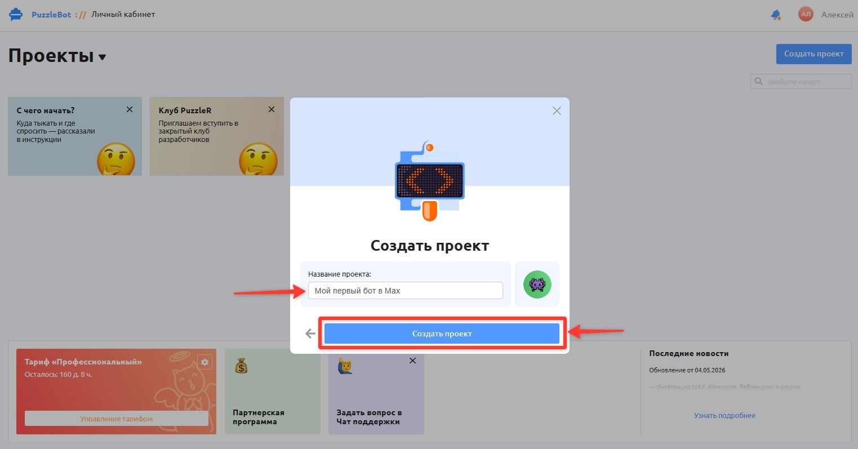858x449 pixels.
Task: Click the АЛ user avatar
Action: pyautogui.click(x=806, y=15)
